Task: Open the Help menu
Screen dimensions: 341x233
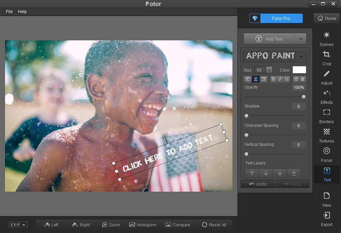Action: [x=22, y=11]
